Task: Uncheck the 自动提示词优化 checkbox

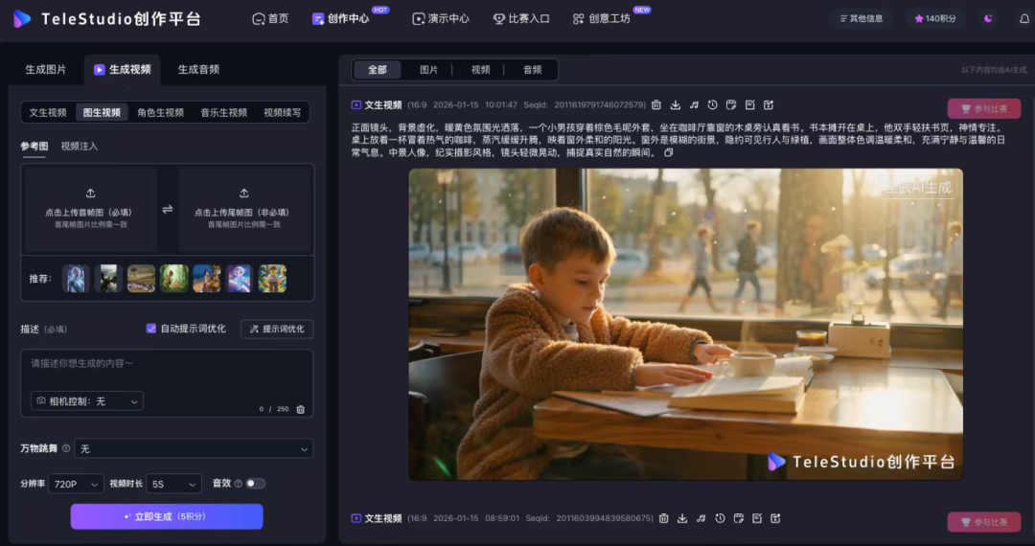Action: [x=151, y=329]
